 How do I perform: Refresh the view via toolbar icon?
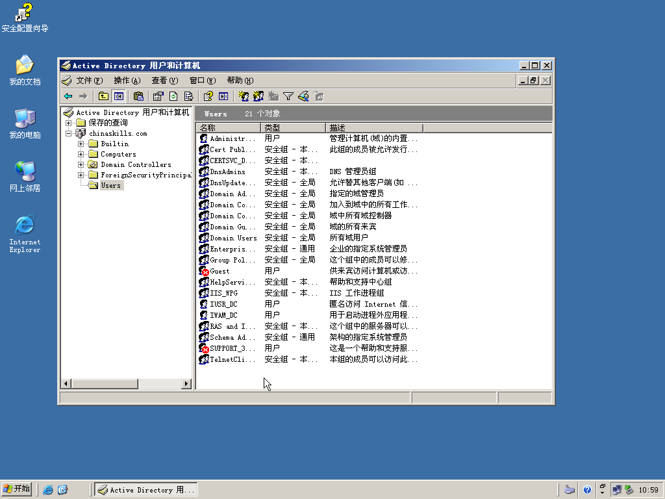173,96
